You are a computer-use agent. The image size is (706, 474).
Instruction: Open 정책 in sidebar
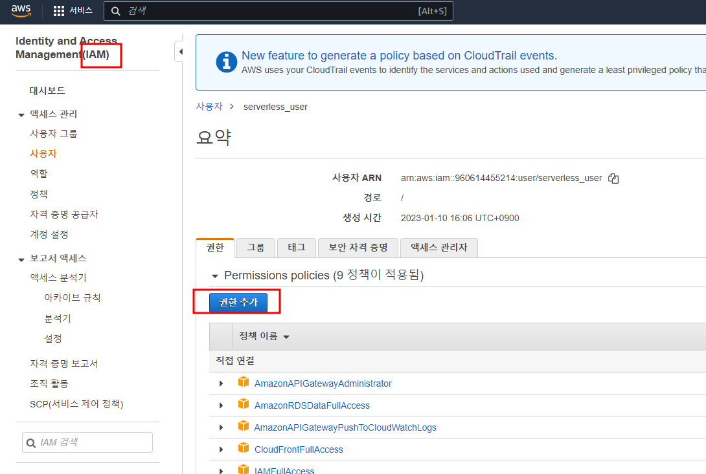(39, 194)
